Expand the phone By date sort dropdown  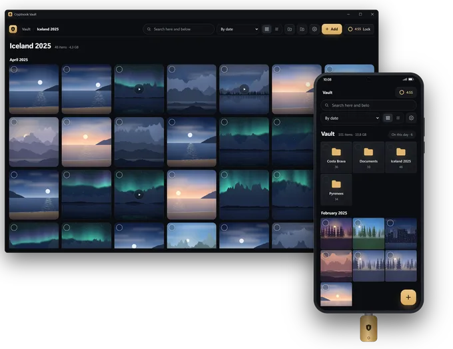point(351,118)
